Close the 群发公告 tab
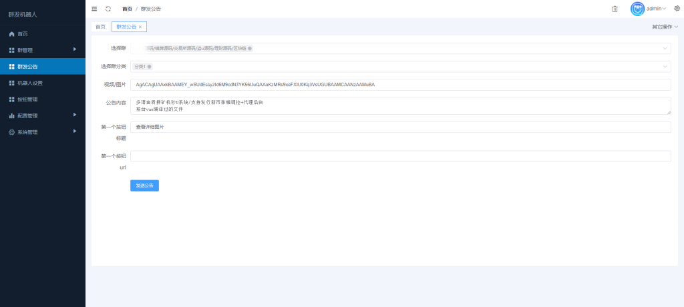Screen dimensions: 684x307 [140, 27]
